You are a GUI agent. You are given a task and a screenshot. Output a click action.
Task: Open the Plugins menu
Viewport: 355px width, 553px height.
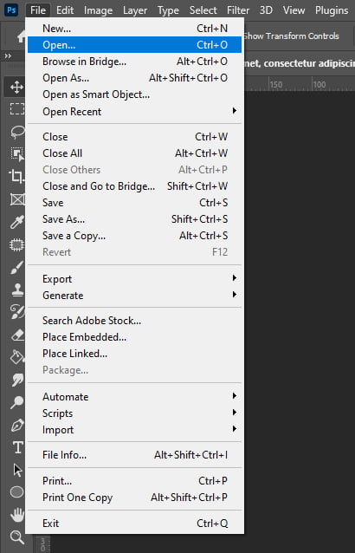tap(332, 10)
